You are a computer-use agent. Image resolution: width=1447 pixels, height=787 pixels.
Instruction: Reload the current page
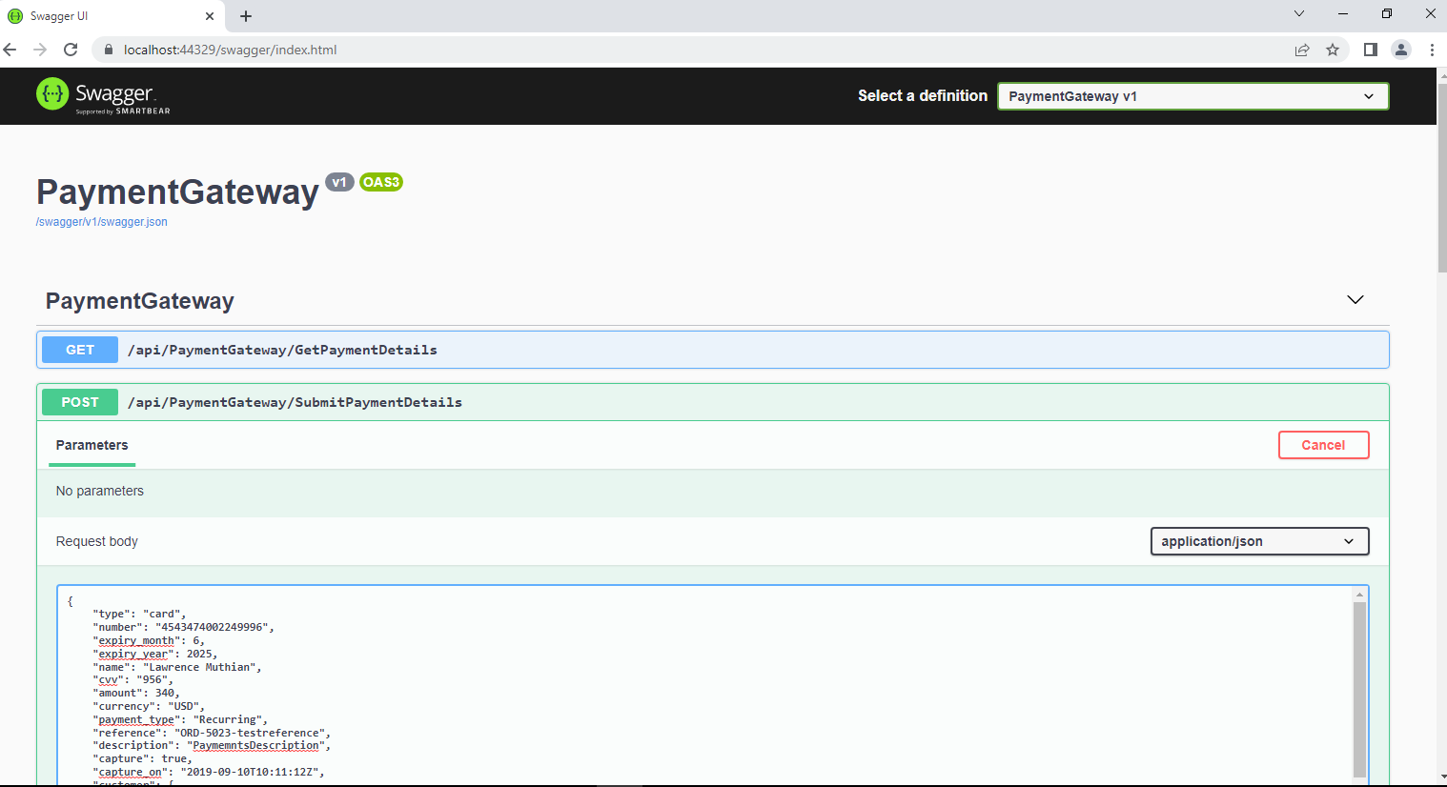[71, 50]
